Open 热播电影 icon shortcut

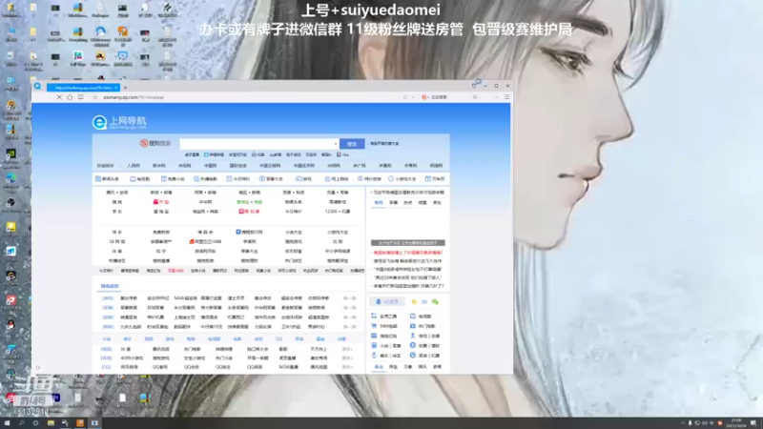point(205,179)
